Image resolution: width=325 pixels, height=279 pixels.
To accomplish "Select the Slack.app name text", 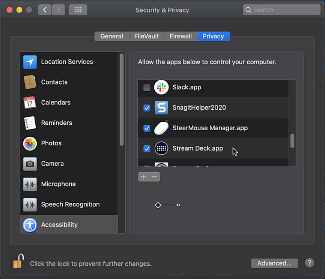I will click(x=187, y=87).
